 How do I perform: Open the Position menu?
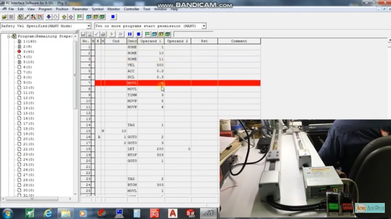[x=62, y=9]
